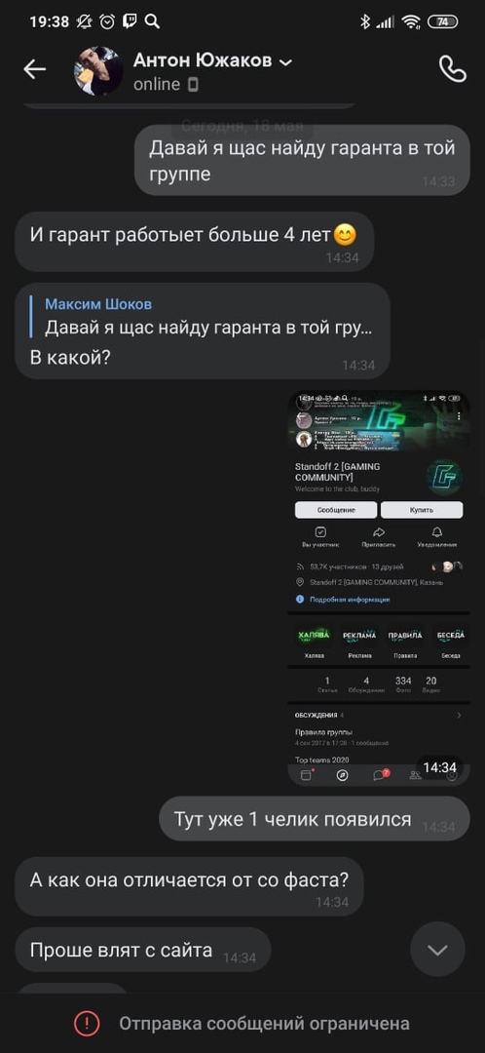Select the message 'Тут уже 1 челик появился'
Viewport: 485px width, 1053px height.
tap(315, 819)
